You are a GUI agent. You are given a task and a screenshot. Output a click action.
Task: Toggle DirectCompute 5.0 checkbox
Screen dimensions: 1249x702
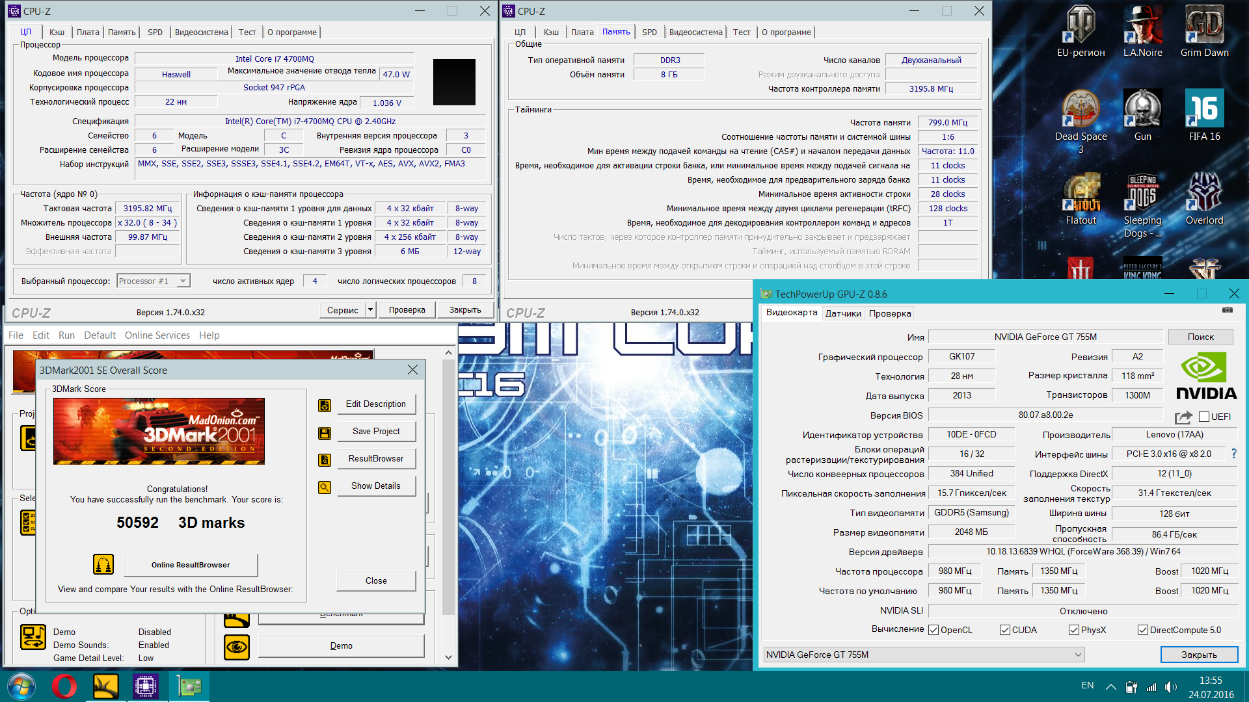click(x=1142, y=630)
